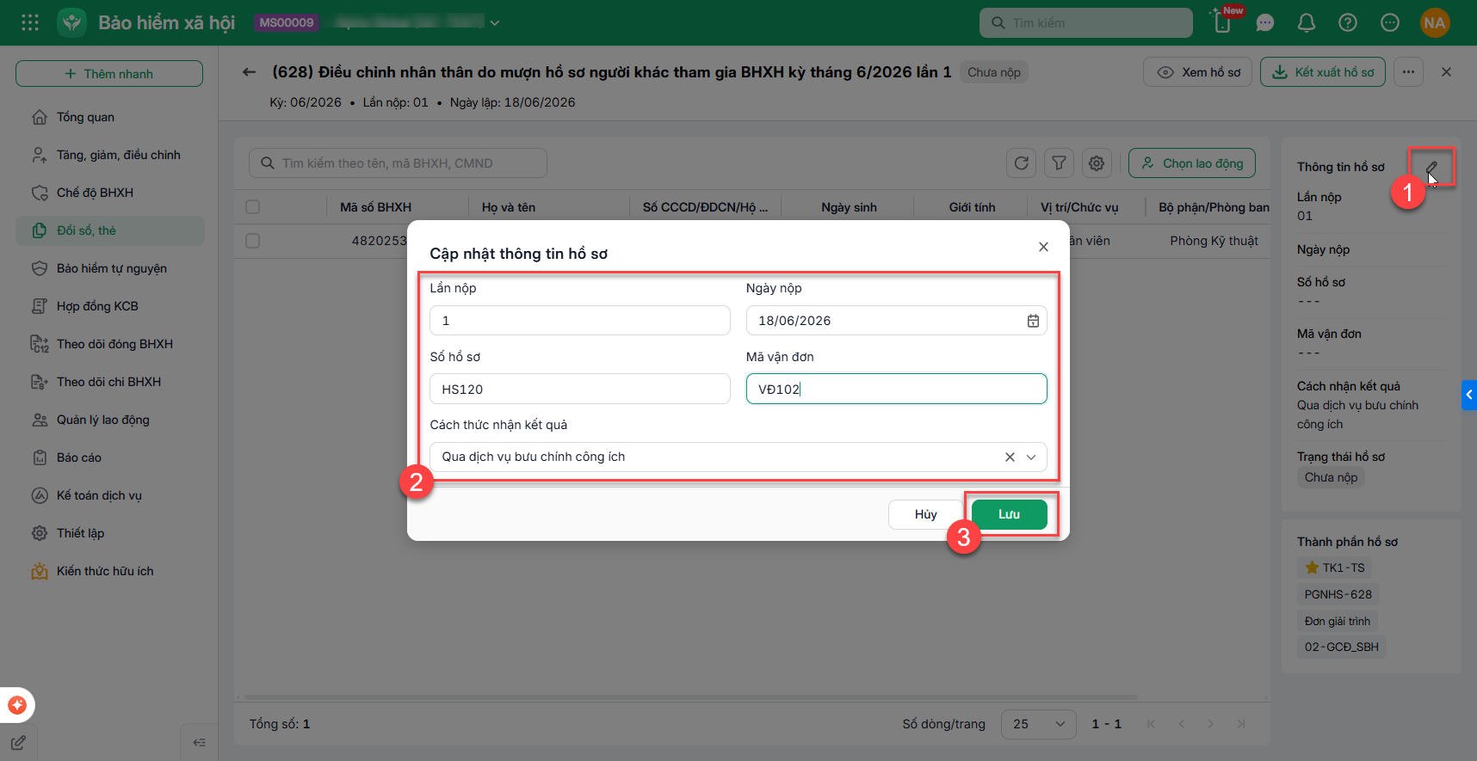The width and height of the screenshot is (1477, 761).
Task: Open the NA user avatar menu
Action: [x=1435, y=22]
